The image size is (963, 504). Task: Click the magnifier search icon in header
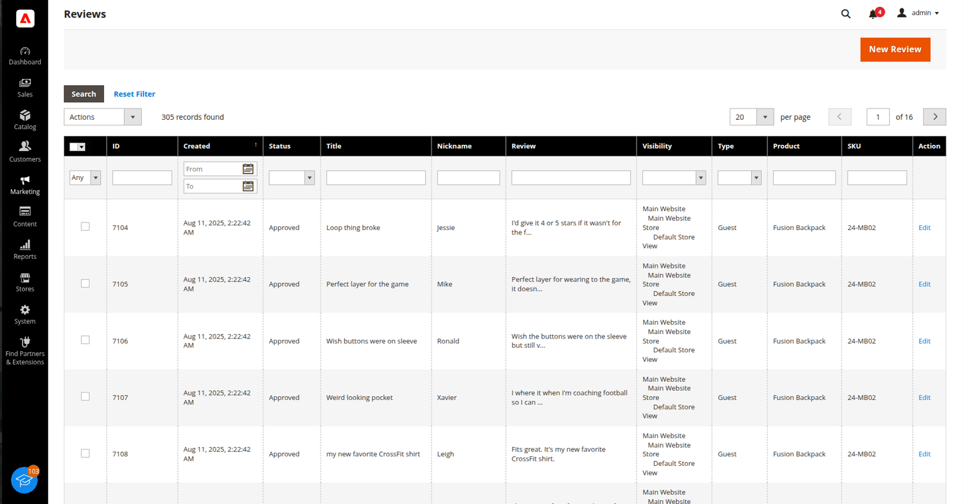click(846, 14)
